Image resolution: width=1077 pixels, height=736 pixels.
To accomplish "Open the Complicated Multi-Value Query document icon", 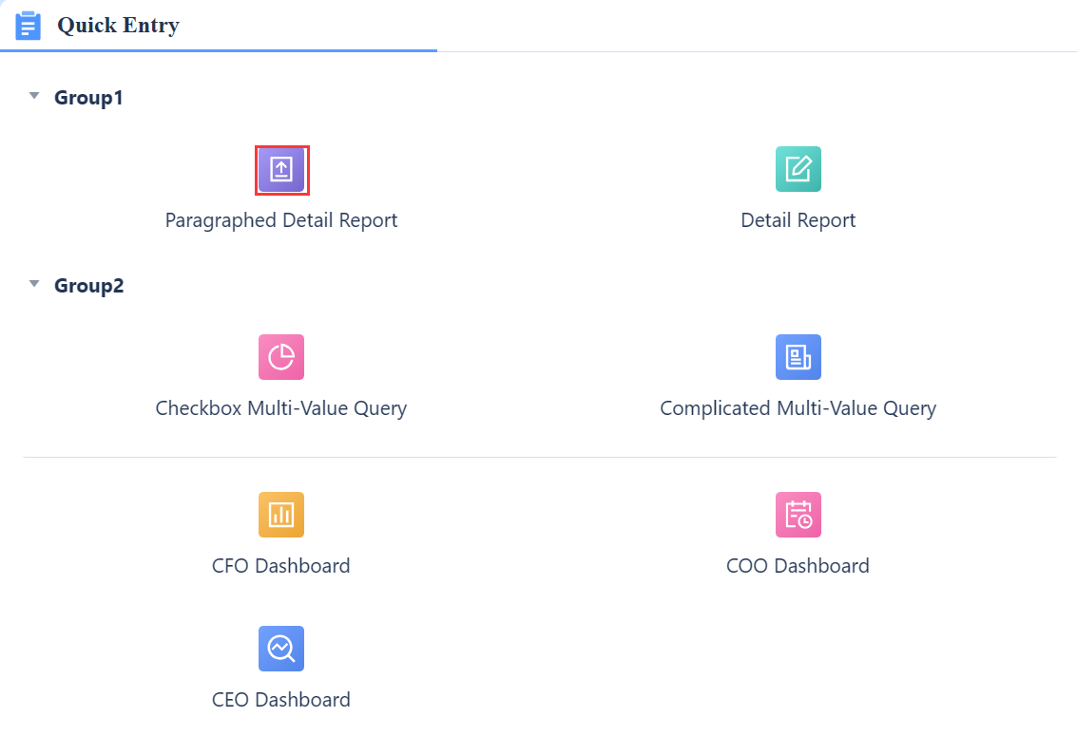I will (x=798, y=357).
